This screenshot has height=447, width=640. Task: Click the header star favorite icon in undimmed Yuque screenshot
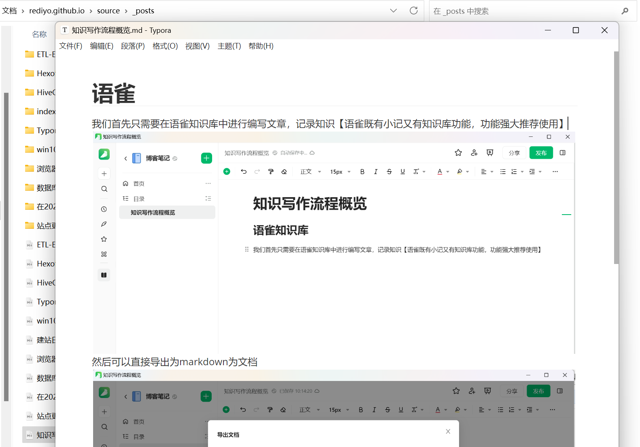pos(458,153)
